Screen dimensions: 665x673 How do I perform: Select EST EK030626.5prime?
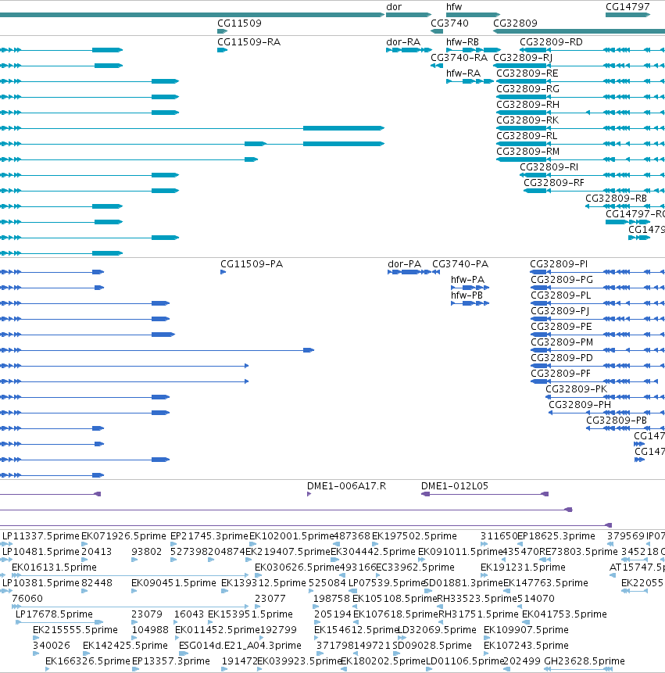pos(297,567)
